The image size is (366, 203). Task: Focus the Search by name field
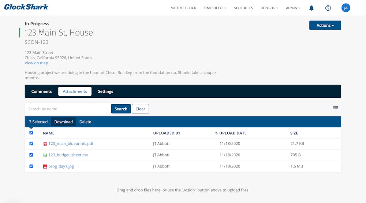(x=67, y=109)
